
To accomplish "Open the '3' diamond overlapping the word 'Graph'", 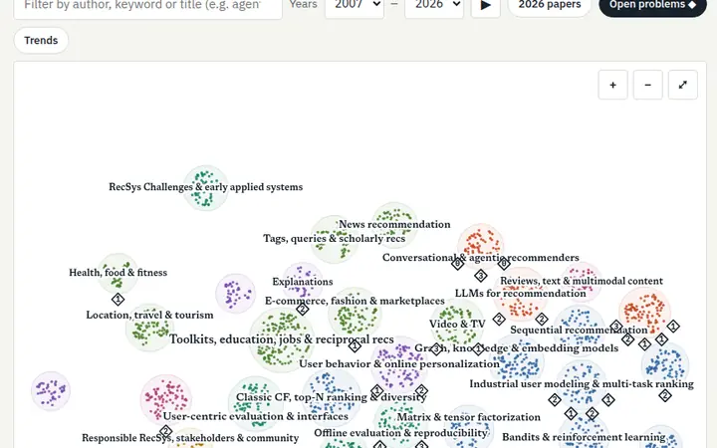I will pos(436,349).
